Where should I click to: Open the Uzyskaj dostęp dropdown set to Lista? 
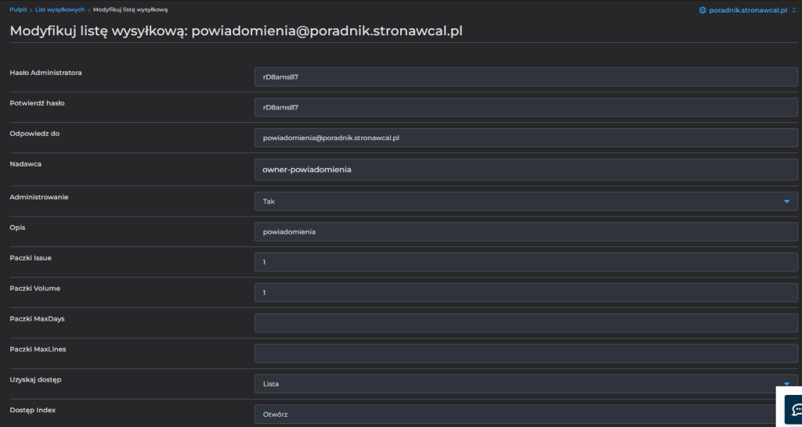[526, 383]
